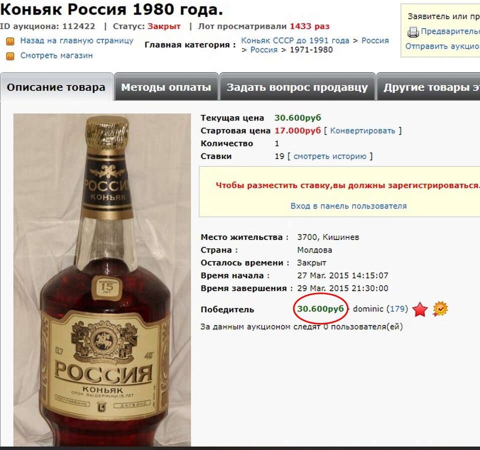
Task: Click the red star seller rating icon
Action: 420,309
